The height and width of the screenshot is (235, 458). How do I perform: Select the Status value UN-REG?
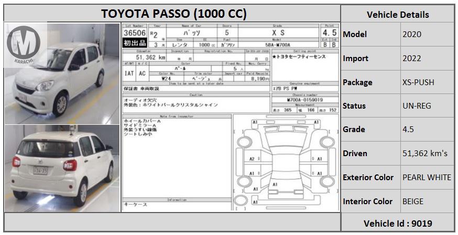tap(417, 105)
